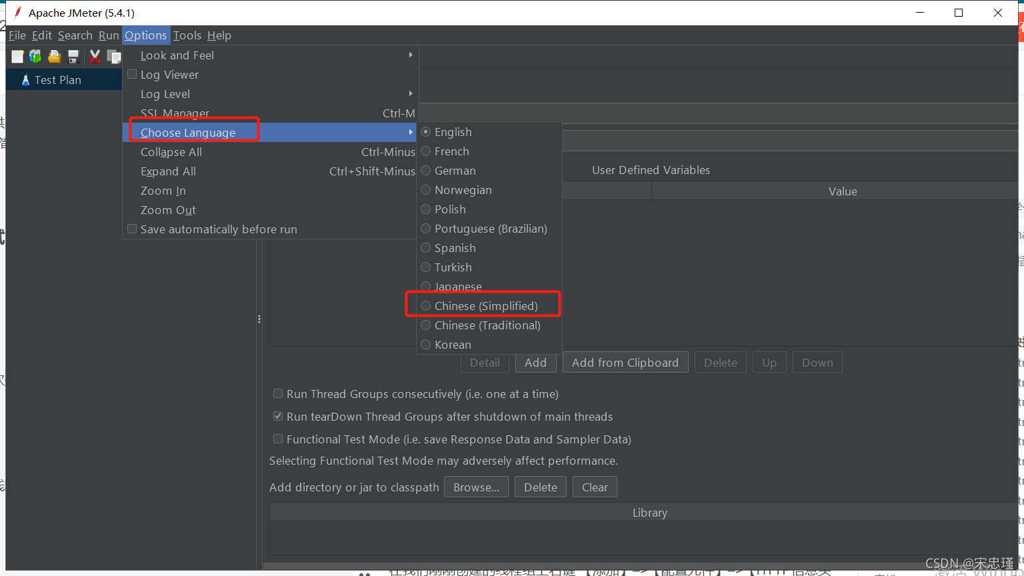Choose Collapse All menu entry

pyautogui.click(x=270, y=152)
